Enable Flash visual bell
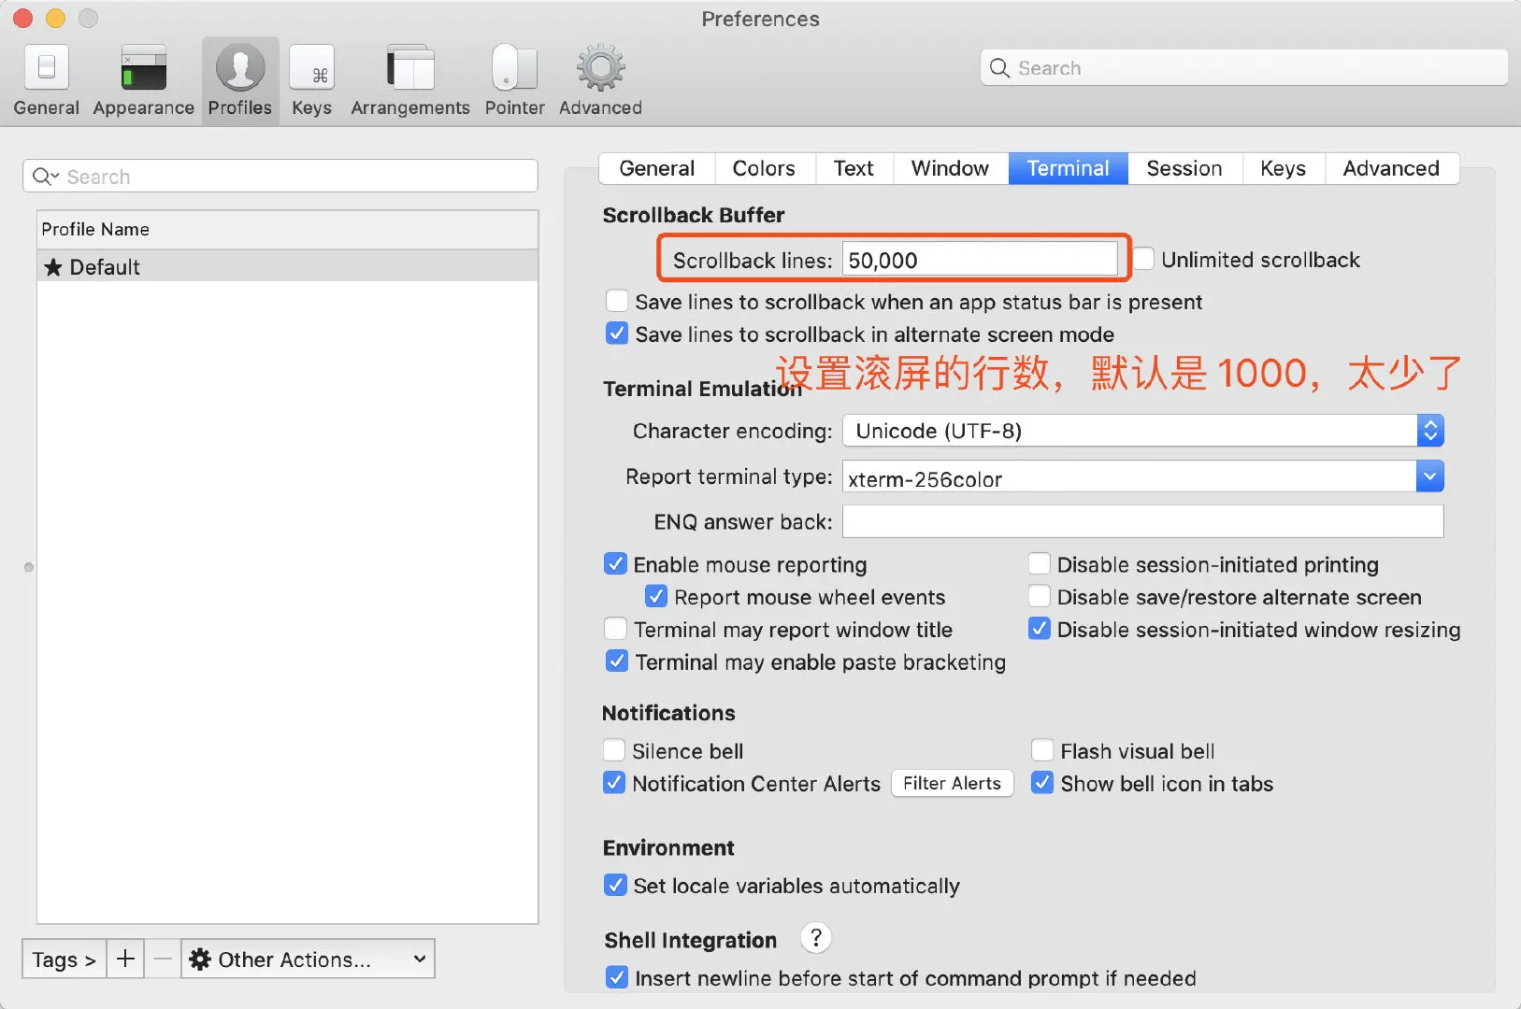 coord(1042,750)
